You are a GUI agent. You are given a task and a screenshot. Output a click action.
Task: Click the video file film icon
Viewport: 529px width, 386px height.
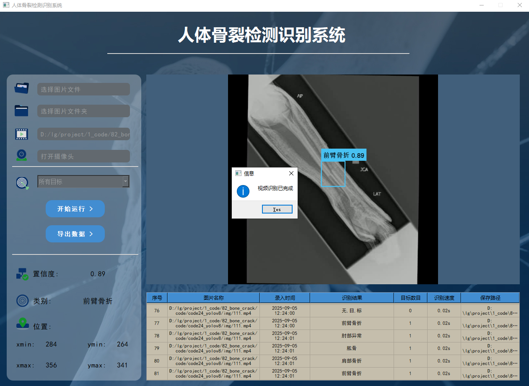click(22, 134)
